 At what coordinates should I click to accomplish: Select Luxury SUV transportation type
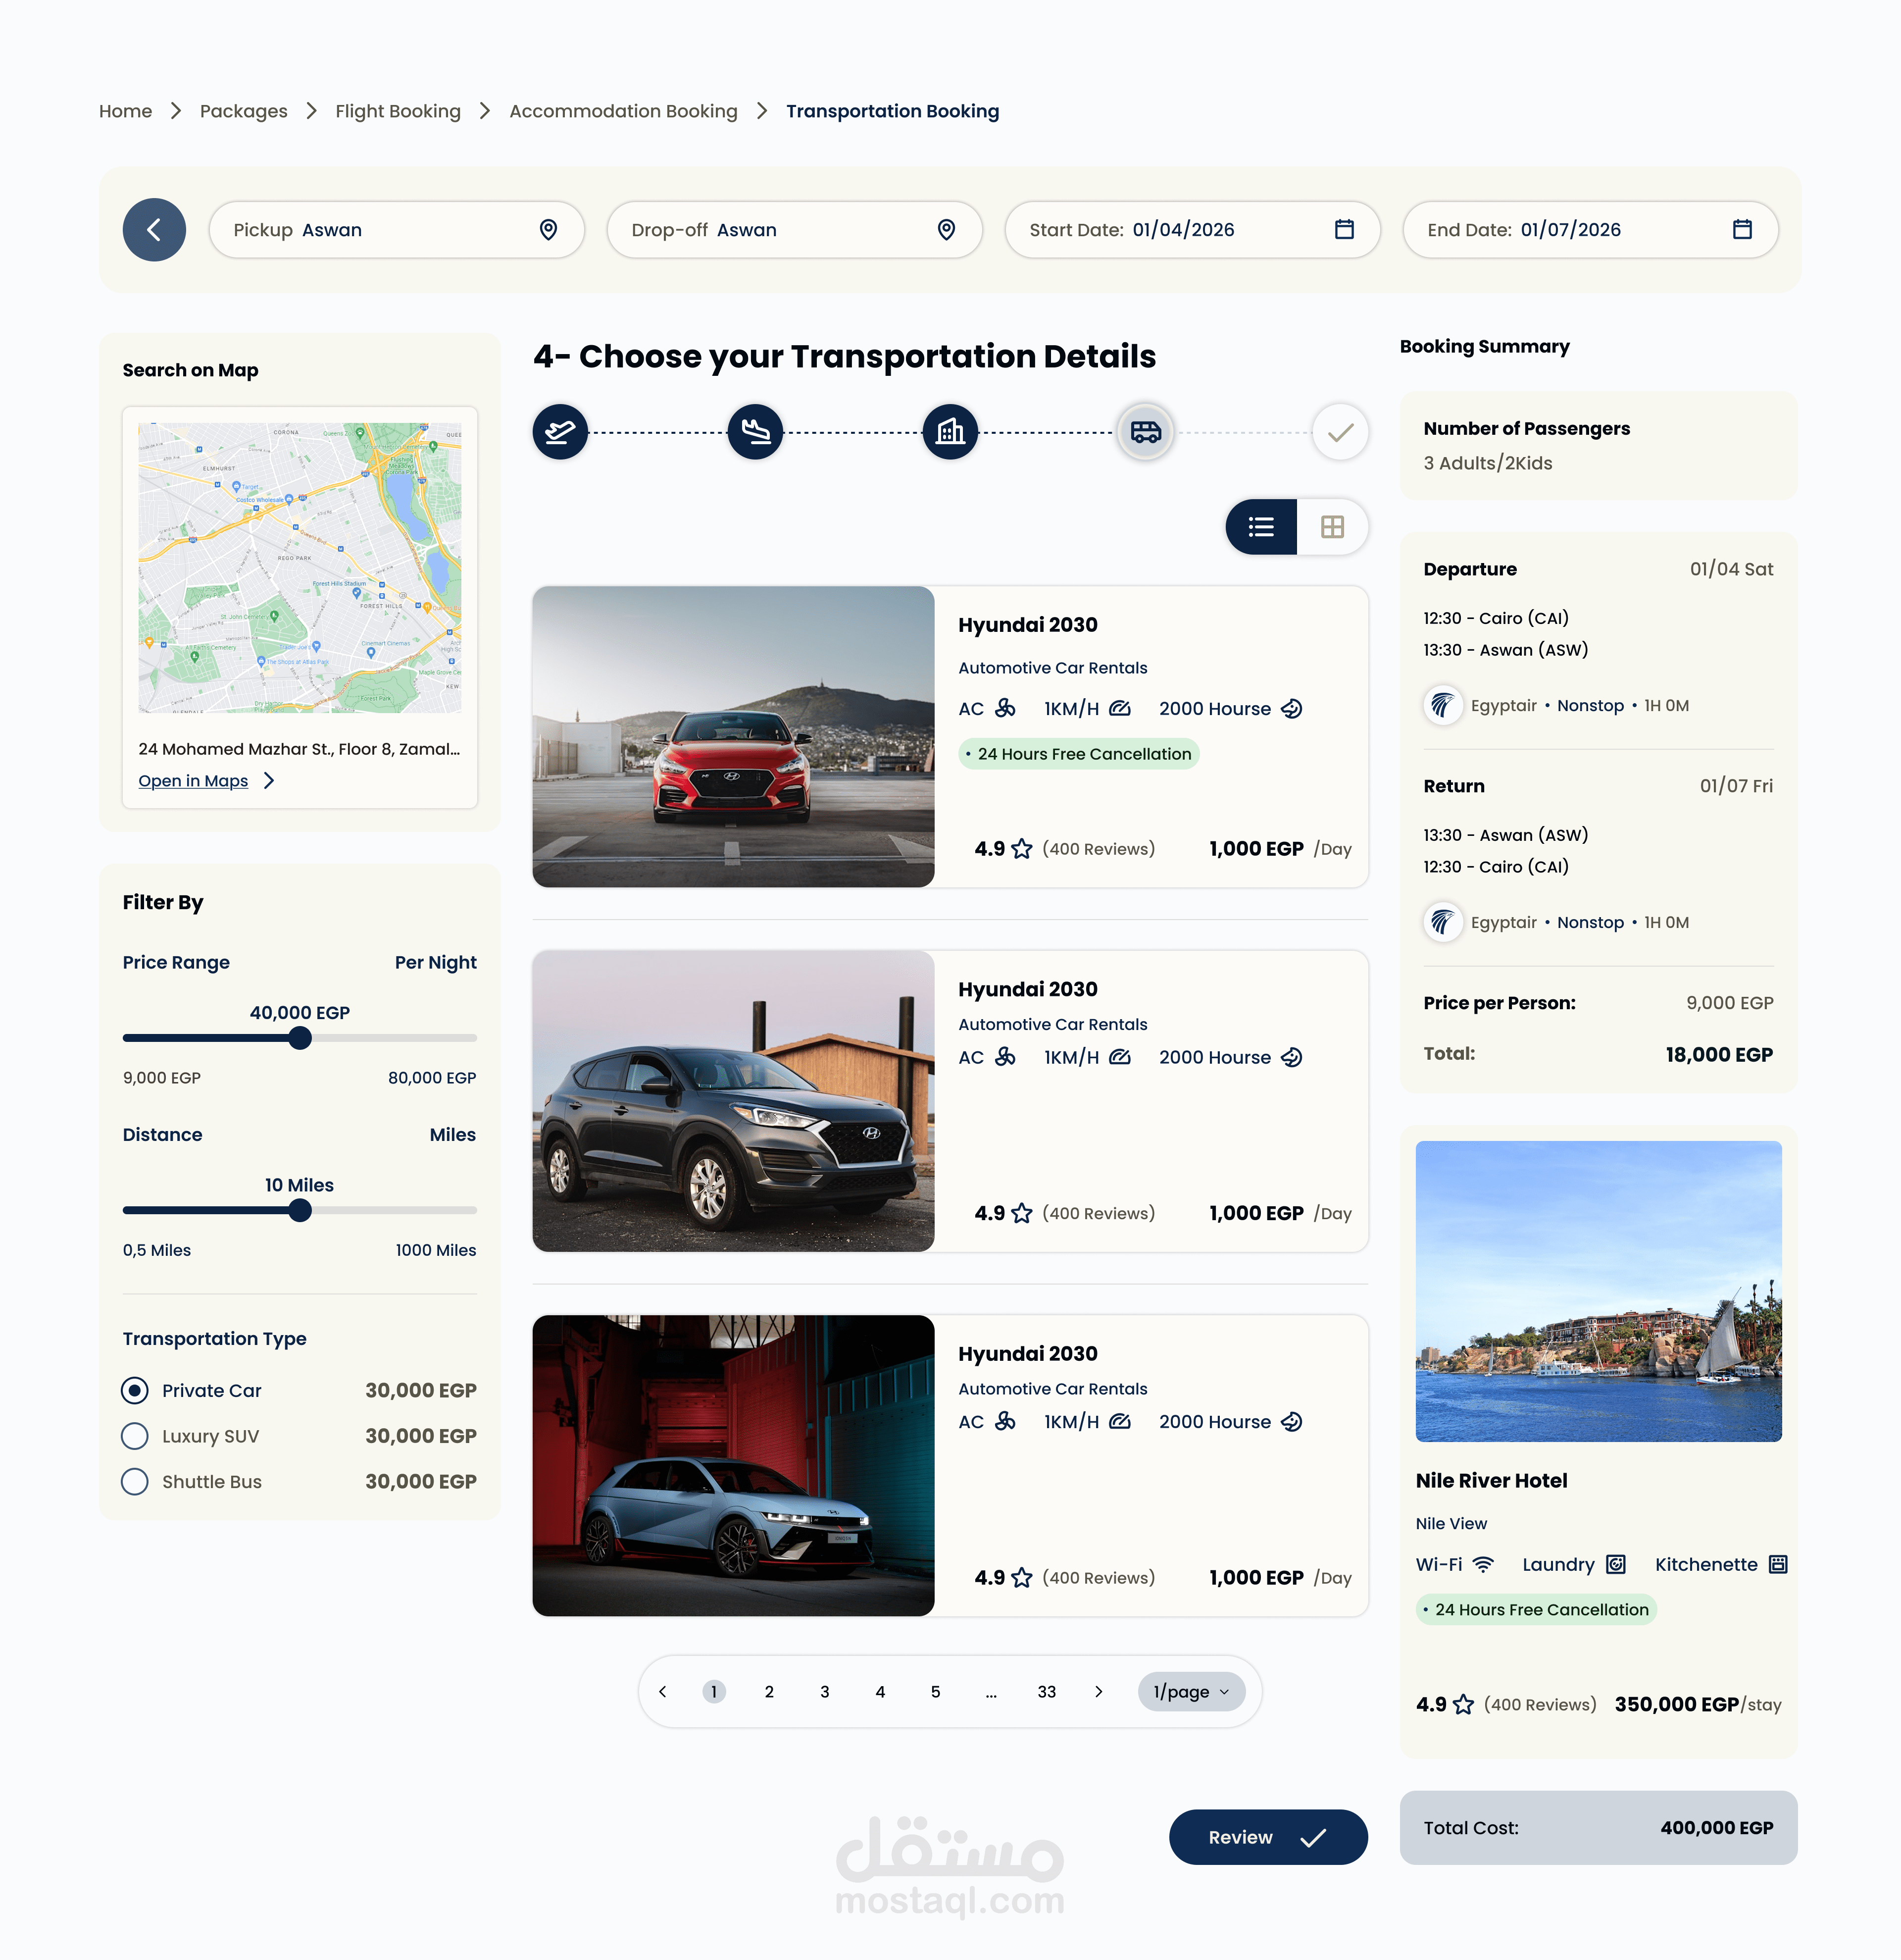pyautogui.click(x=135, y=1436)
